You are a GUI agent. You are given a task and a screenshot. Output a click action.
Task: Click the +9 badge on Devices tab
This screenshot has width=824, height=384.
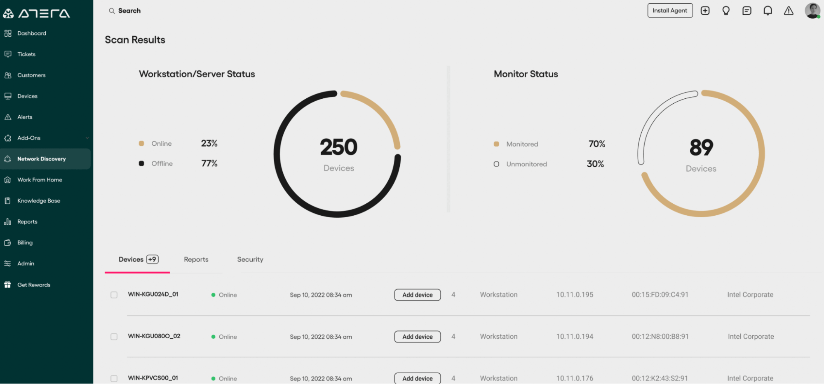[x=153, y=260]
